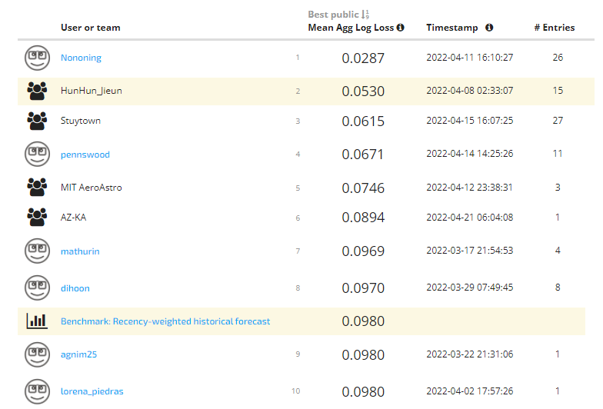Click timestamp 2022-04-14 14:25:26
Screen dimensions: 603x409
(469, 154)
